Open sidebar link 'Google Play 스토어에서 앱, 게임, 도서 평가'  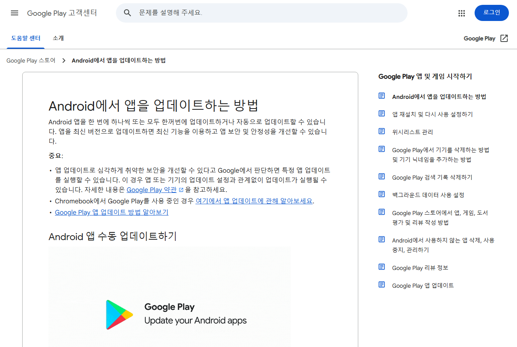[x=440, y=217]
